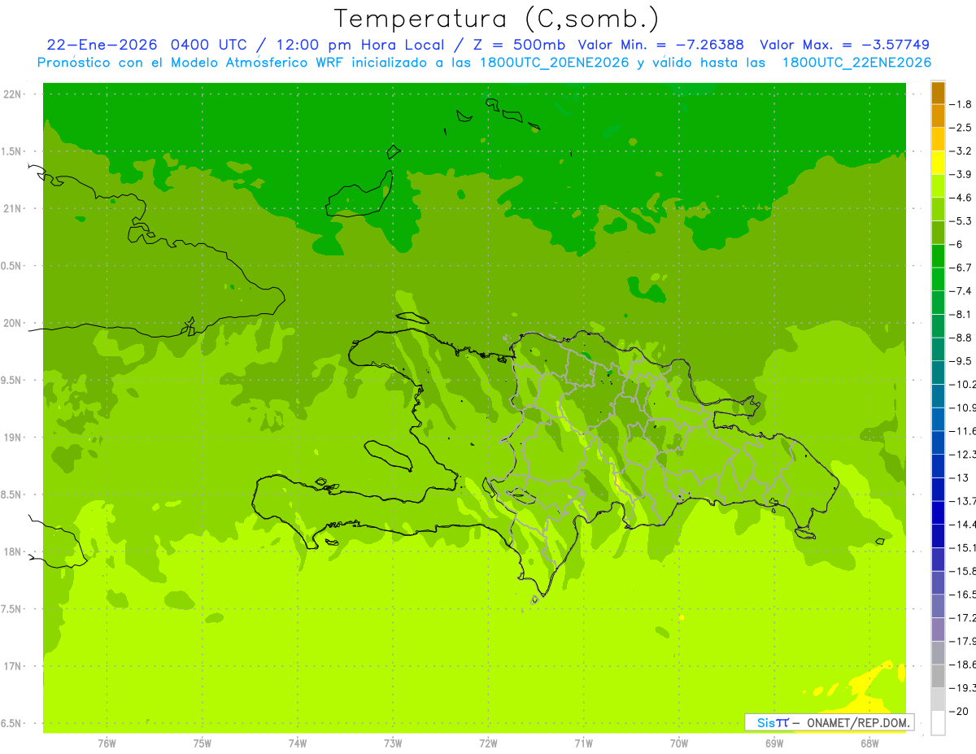Viewport: 976px width, 754px height.
Task: Click the 71W longitude label
Action: click(x=583, y=743)
